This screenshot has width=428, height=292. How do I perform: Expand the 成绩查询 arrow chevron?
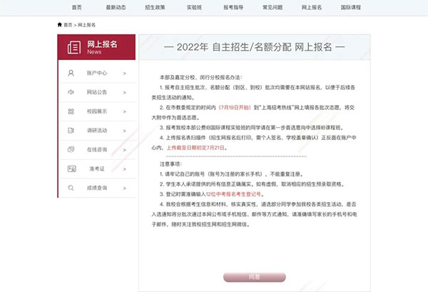click(x=124, y=188)
